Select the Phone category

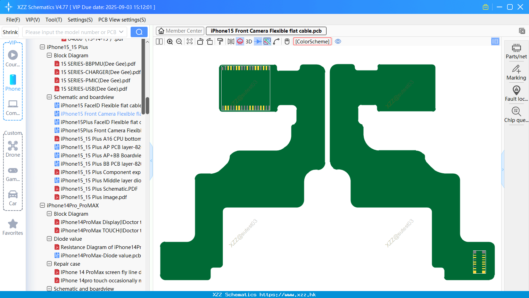click(13, 83)
